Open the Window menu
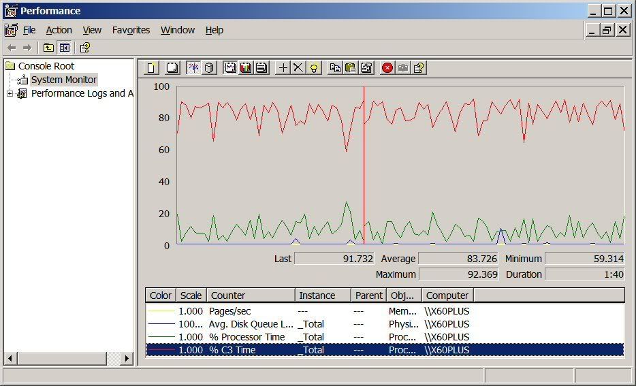636x386 pixels. coord(178,30)
